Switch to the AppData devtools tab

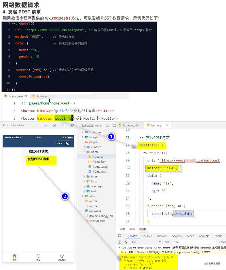(204, 236)
